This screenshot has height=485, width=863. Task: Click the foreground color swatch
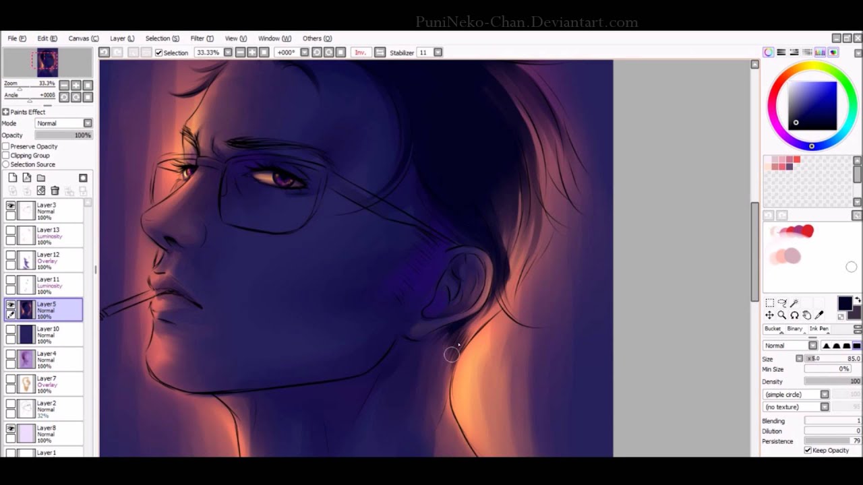tap(845, 304)
